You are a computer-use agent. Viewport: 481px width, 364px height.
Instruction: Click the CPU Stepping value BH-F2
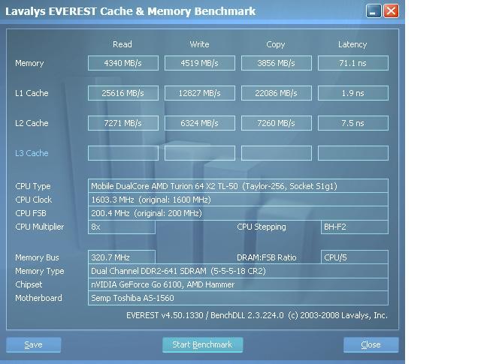(x=355, y=227)
